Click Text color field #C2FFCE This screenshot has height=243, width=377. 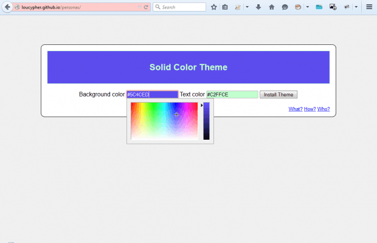coord(232,95)
